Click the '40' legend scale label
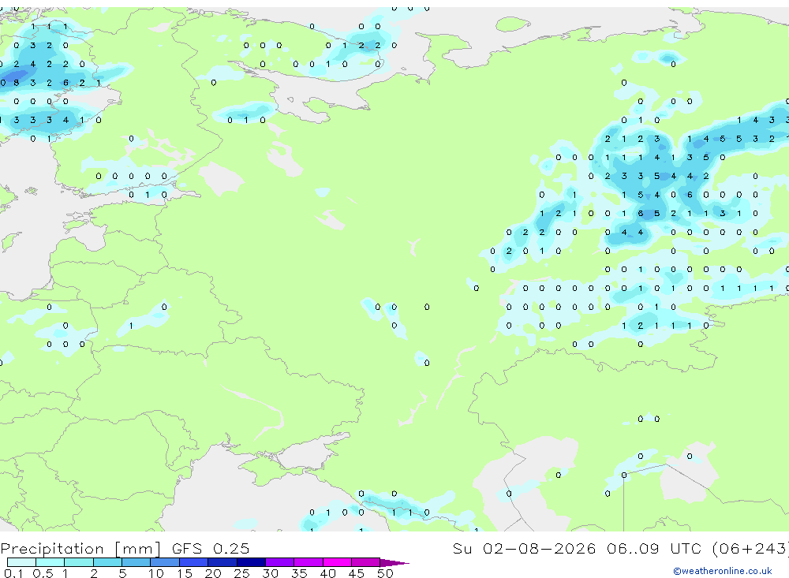The height and width of the screenshot is (578, 789). pos(328,573)
